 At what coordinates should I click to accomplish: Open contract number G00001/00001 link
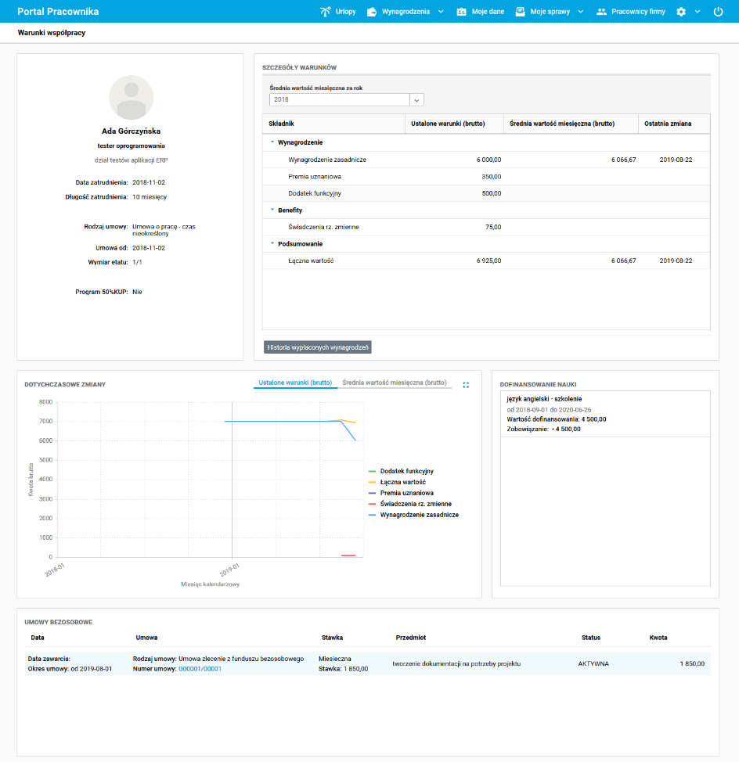tap(200, 669)
